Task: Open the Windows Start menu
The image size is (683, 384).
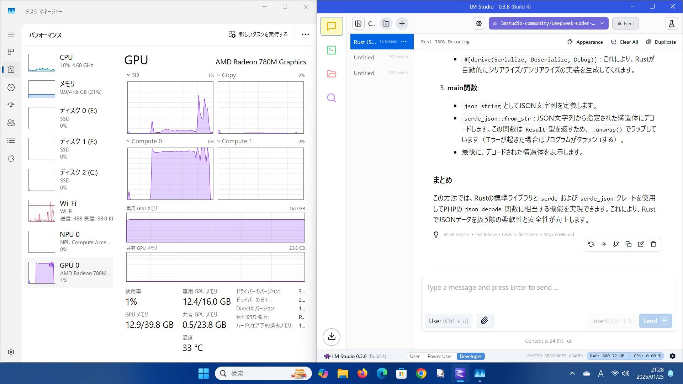Action: click(203, 373)
